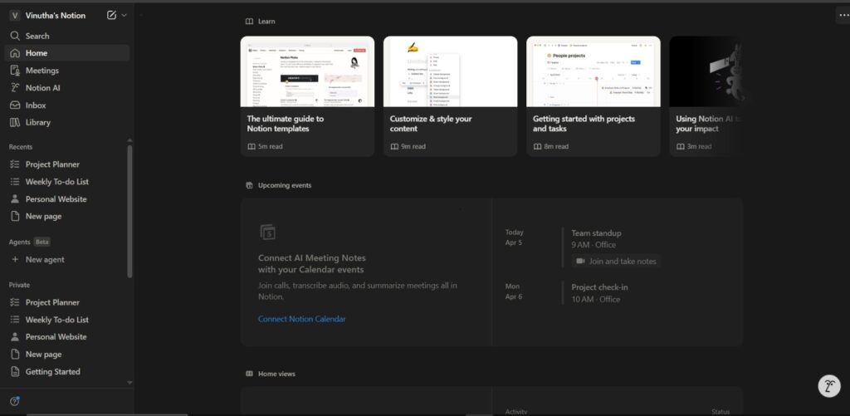
Task: Open the Library
Action: pyautogui.click(x=37, y=122)
